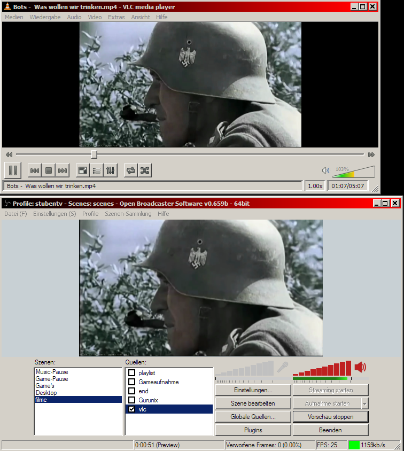Uncheck the vlc source checkbox
The height and width of the screenshot is (451, 404).
pos(131,409)
